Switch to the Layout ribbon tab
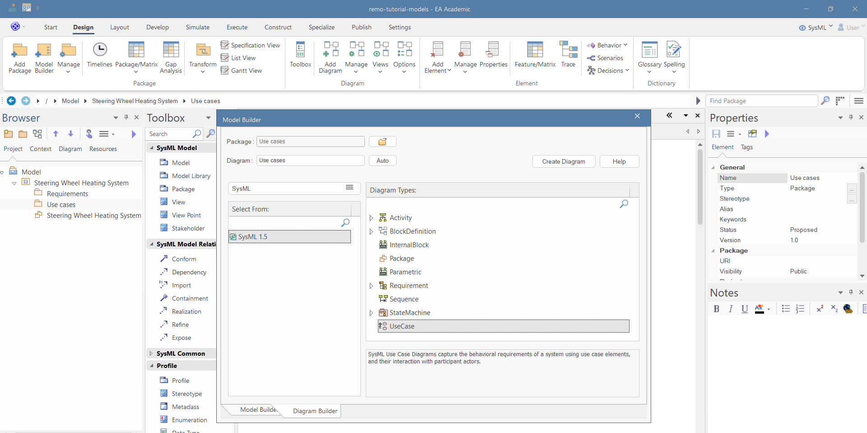This screenshot has width=867, height=433. pos(119,27)
